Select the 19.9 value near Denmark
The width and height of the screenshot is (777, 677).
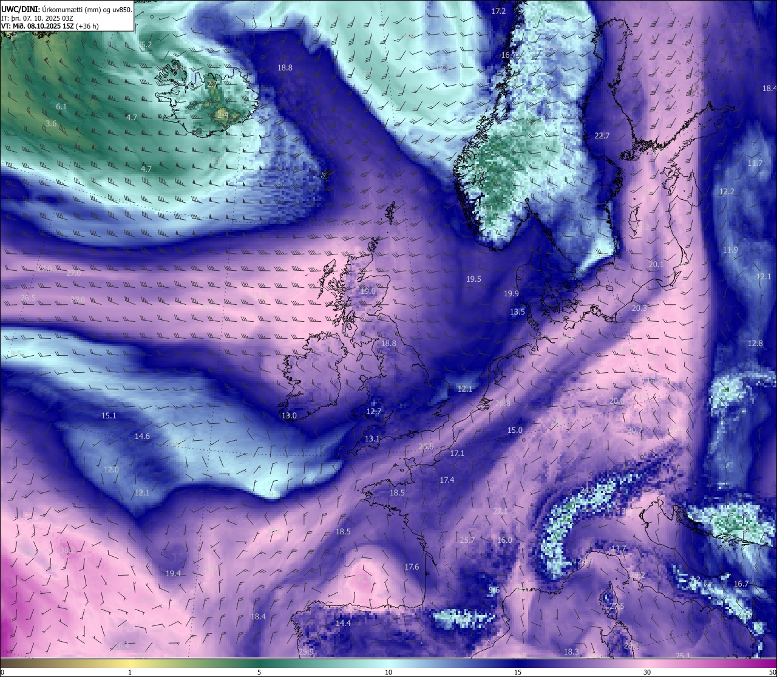[x=511, y=294]
